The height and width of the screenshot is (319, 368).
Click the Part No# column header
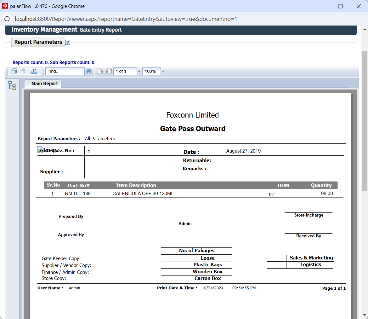(79, 185)
